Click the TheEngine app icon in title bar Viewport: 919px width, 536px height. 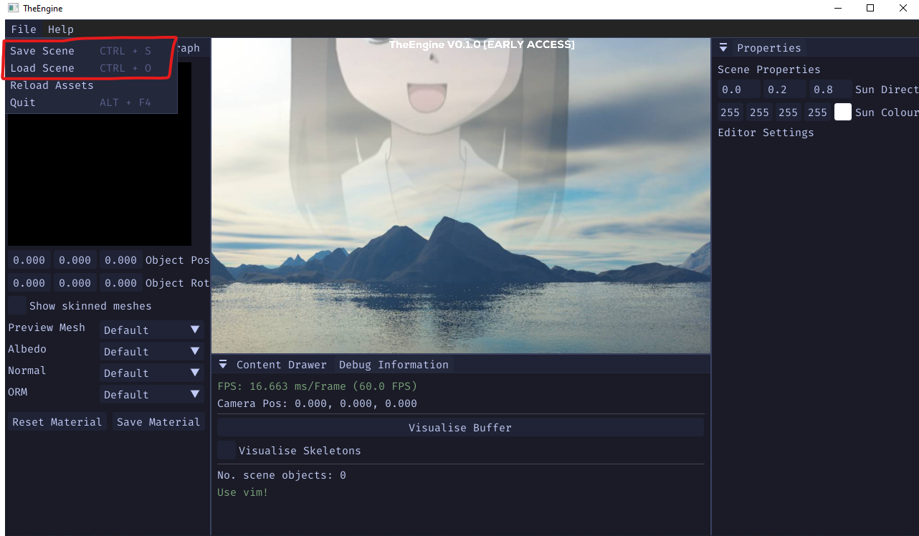[13, 8]
